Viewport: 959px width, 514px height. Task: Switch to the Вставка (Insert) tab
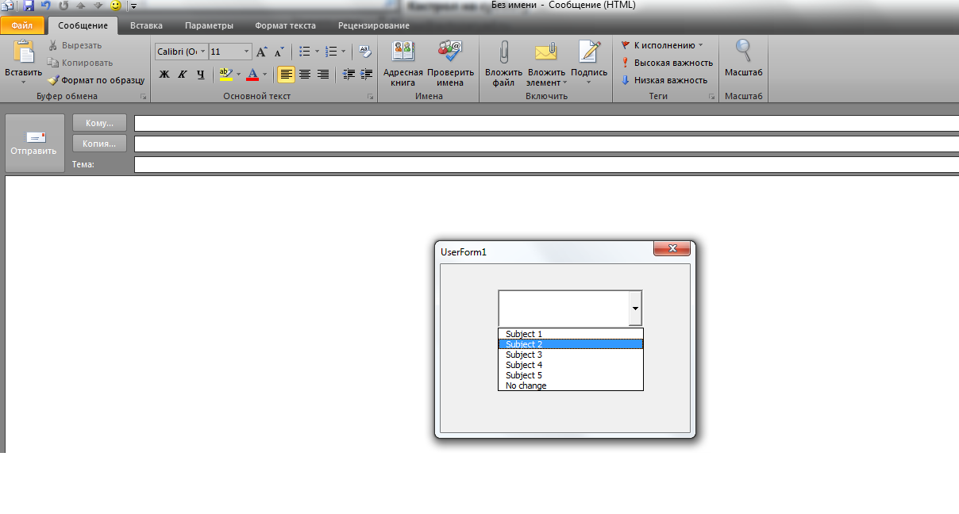[x=146, y=25]
